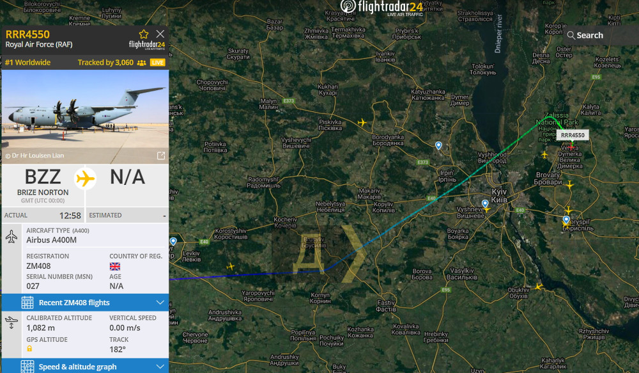The height and width of the screenshot is (373, 639).
Task: Click the Recent ZM408 flights chevron arrow
Action: 160,303
